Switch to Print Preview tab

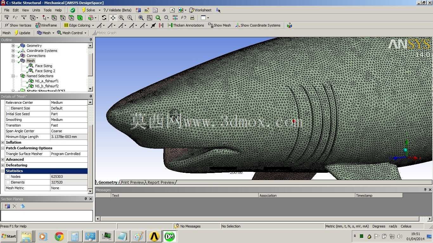[x=132, y=183]
